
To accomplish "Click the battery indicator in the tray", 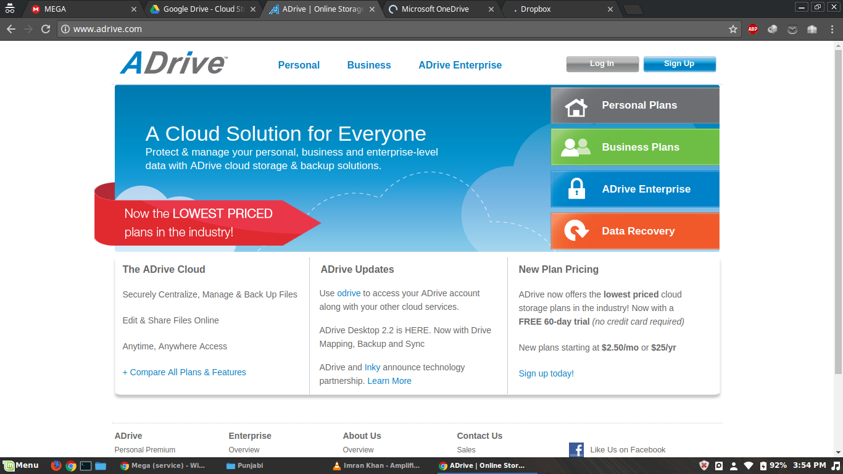I will (x=773, y=465).
